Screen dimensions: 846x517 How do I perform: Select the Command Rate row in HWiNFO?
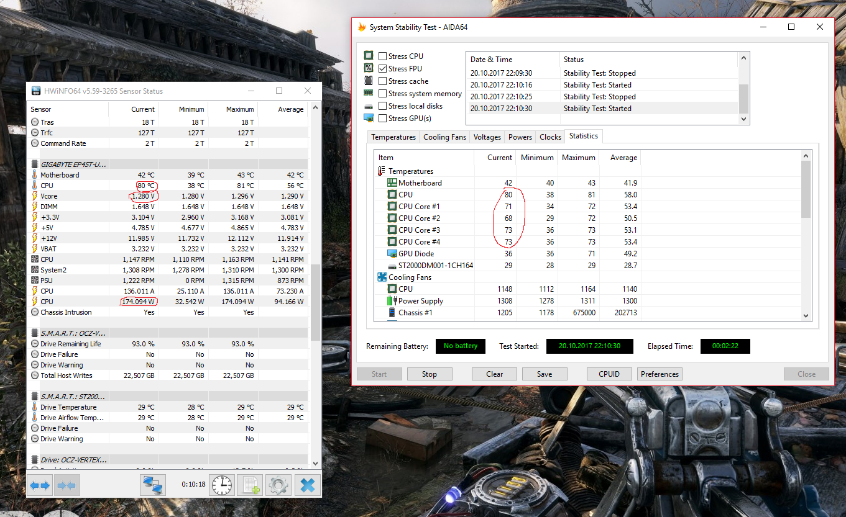(169, 143)
